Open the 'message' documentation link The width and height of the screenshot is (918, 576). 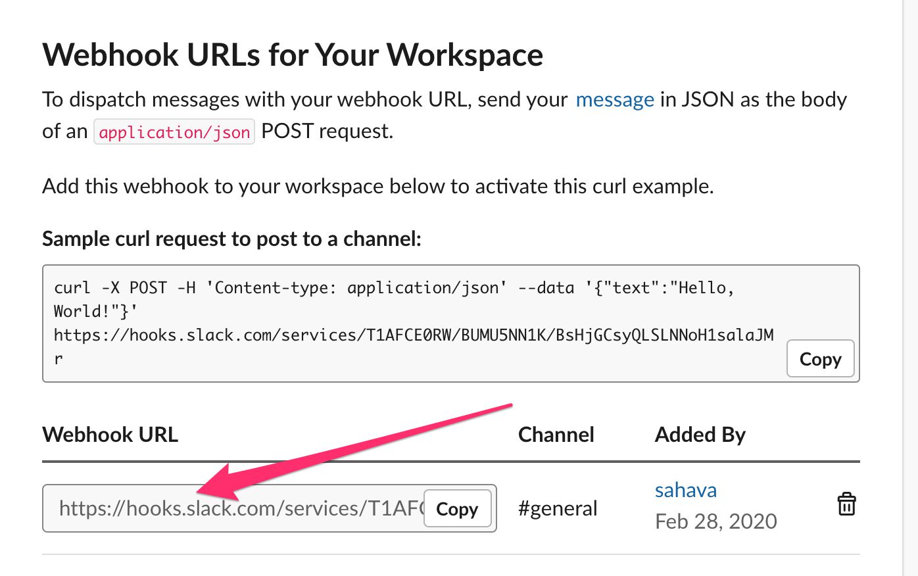(615, 99)
